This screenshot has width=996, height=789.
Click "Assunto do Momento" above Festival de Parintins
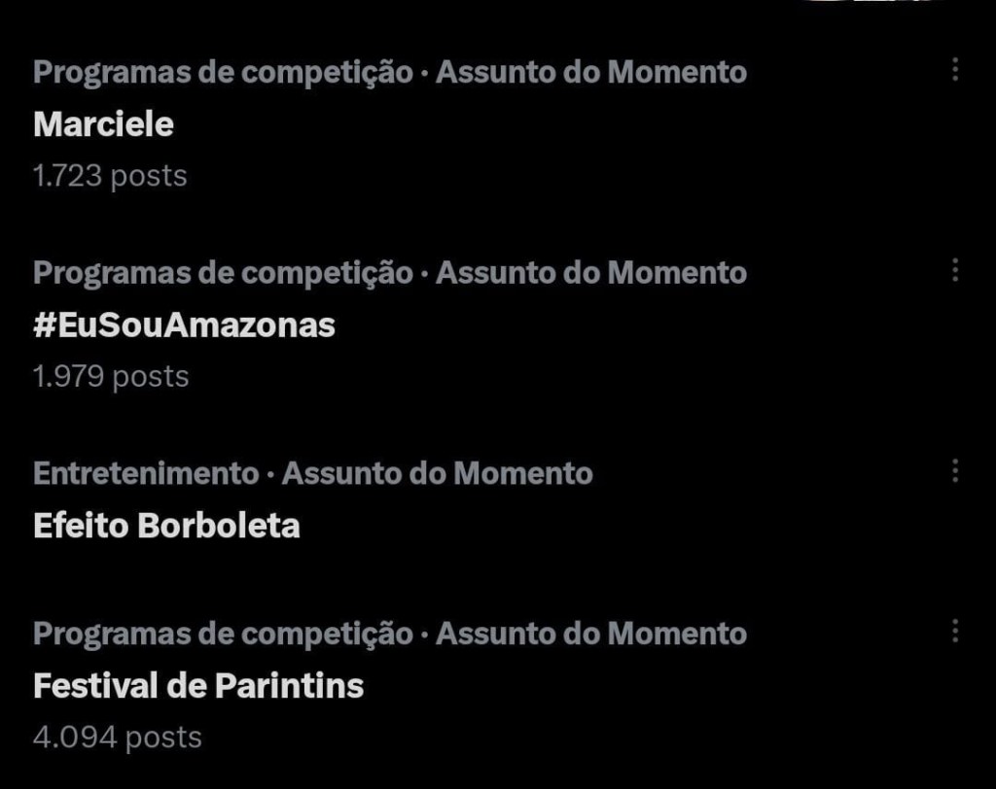(x=591, y=634)
